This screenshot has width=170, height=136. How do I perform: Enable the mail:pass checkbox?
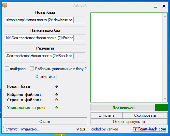click(x=7, y=68)
